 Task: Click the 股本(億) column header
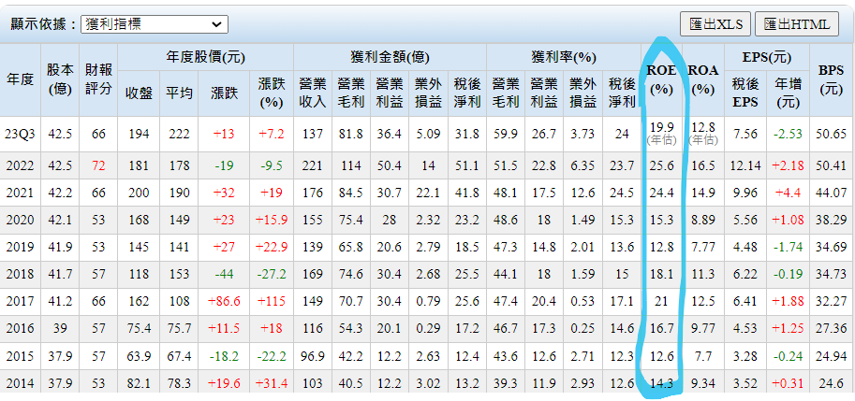[60, 79]
